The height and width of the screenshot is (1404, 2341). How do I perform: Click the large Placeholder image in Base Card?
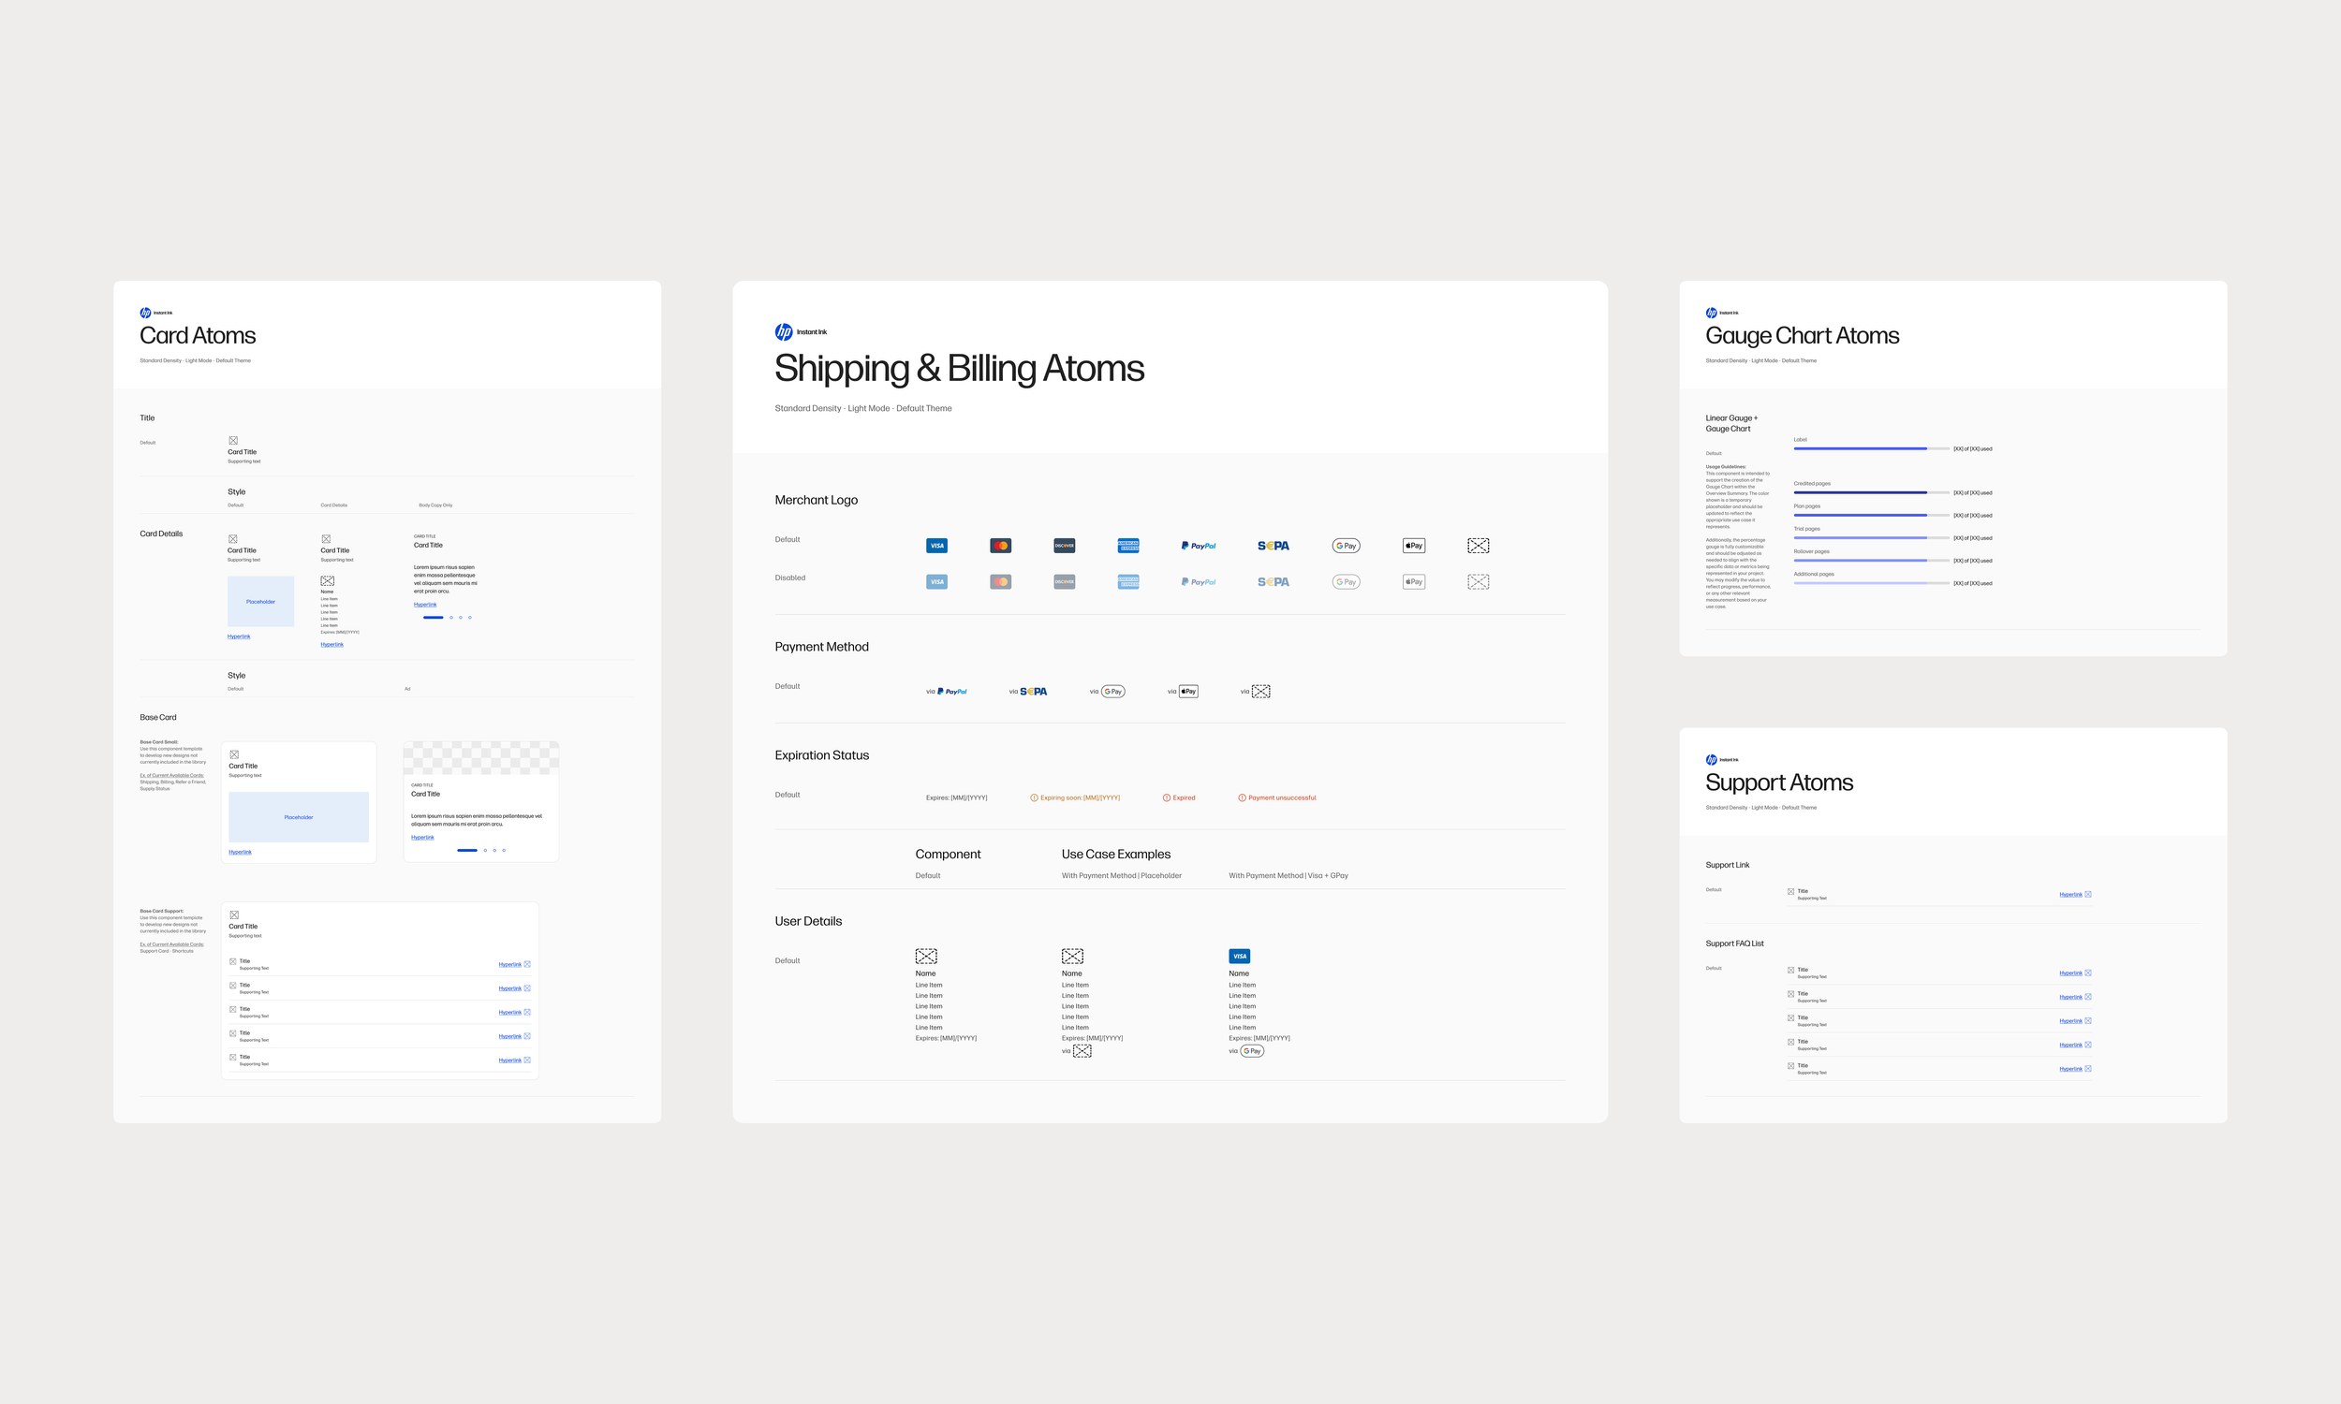tap(298, 816)
